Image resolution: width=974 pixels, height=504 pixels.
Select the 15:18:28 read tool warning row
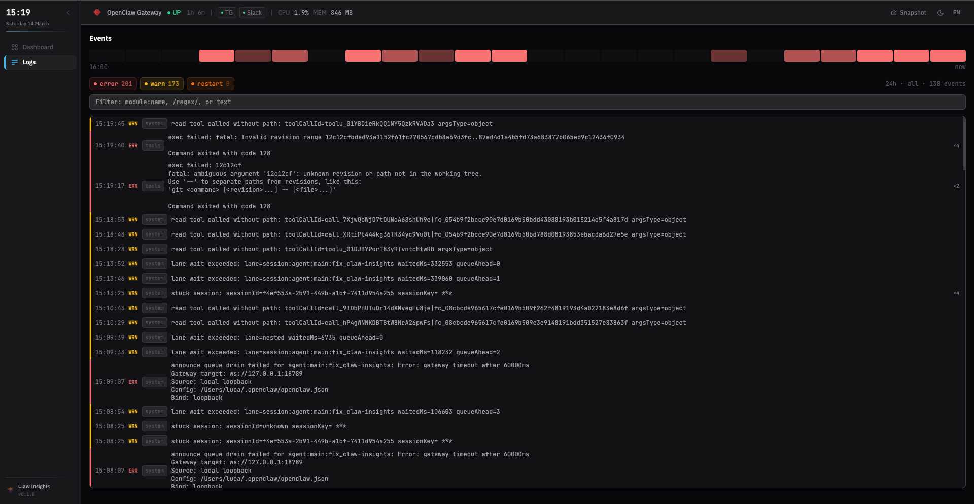(x=527, y=249)
